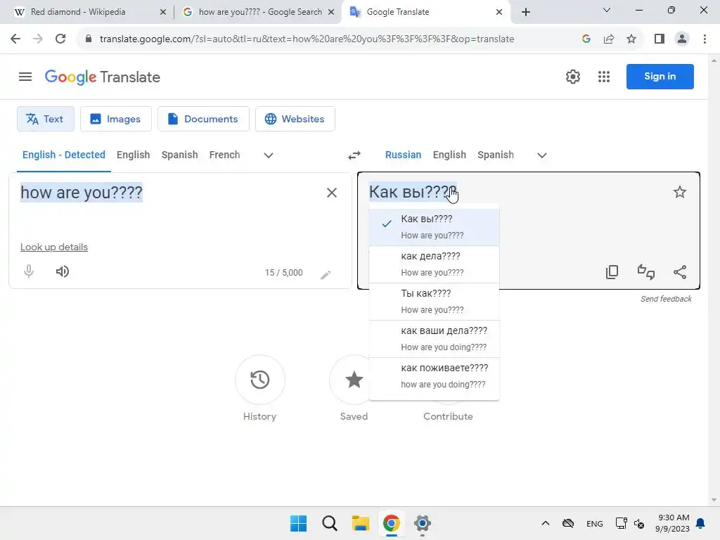The width and height of the screenshot is (720, 540).
Task: Open translation History
Action: [x=260, y=380]
